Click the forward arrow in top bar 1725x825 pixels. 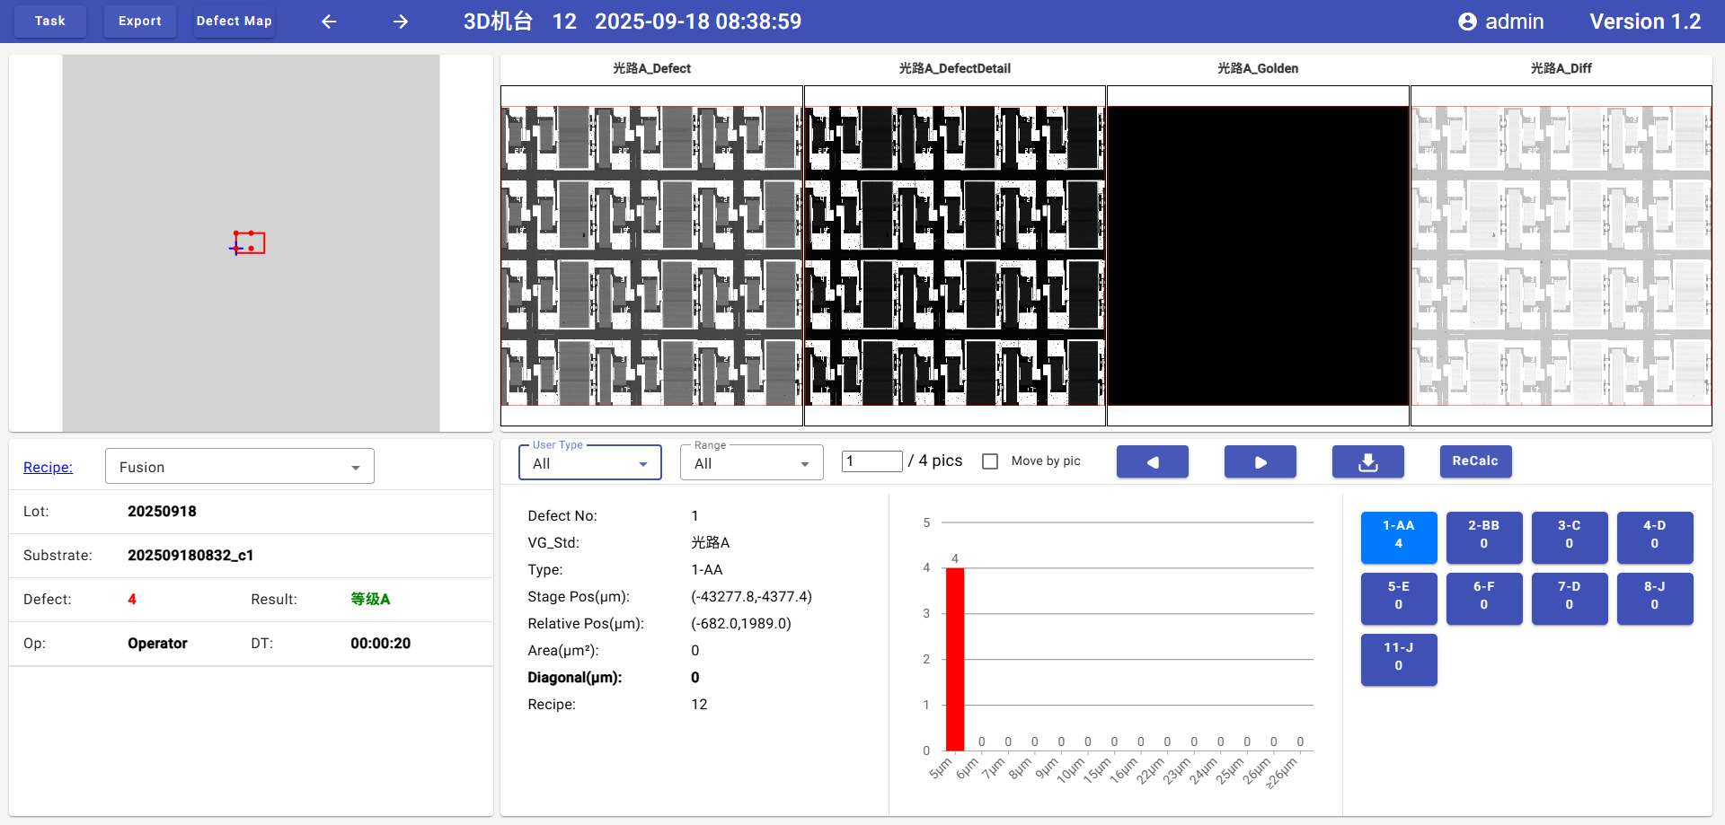coord(401,22)
